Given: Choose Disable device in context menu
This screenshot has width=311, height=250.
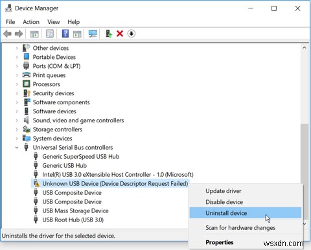Looking at the screenshot, I should [x=246, y=202].
